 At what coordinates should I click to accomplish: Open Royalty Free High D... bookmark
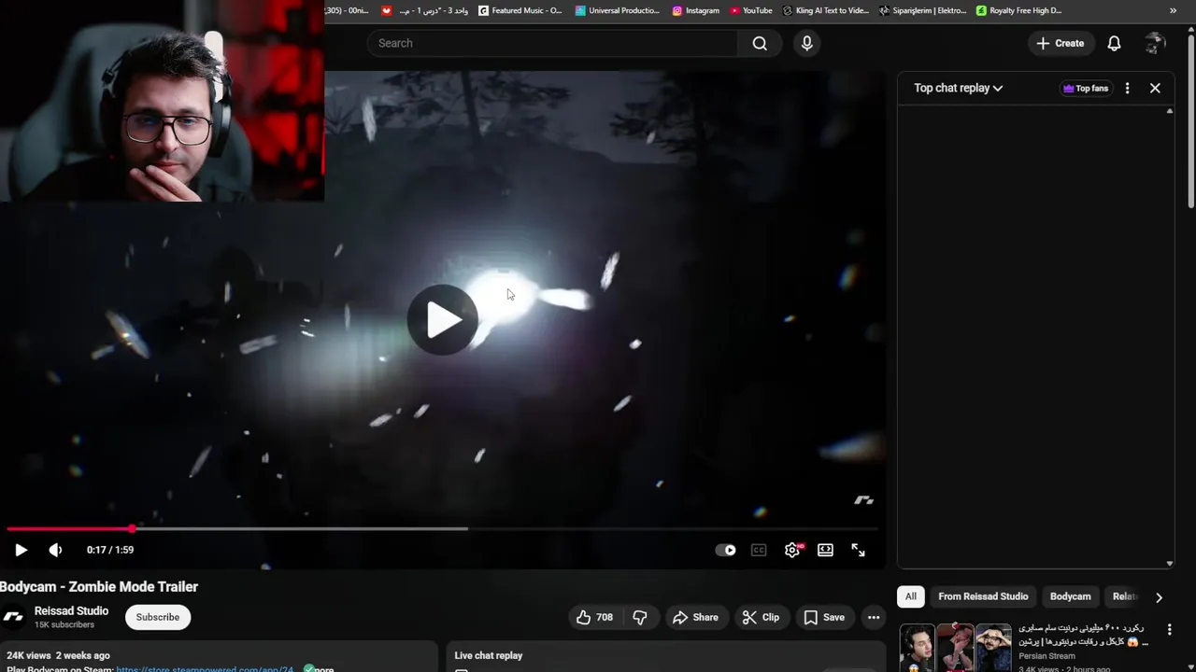(1018, 10)
